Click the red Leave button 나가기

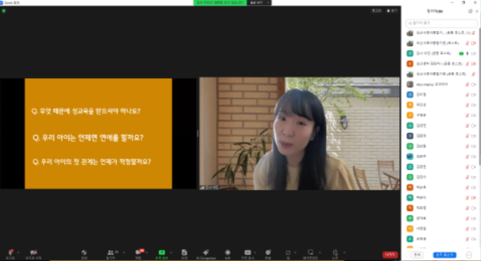point(390,254)
